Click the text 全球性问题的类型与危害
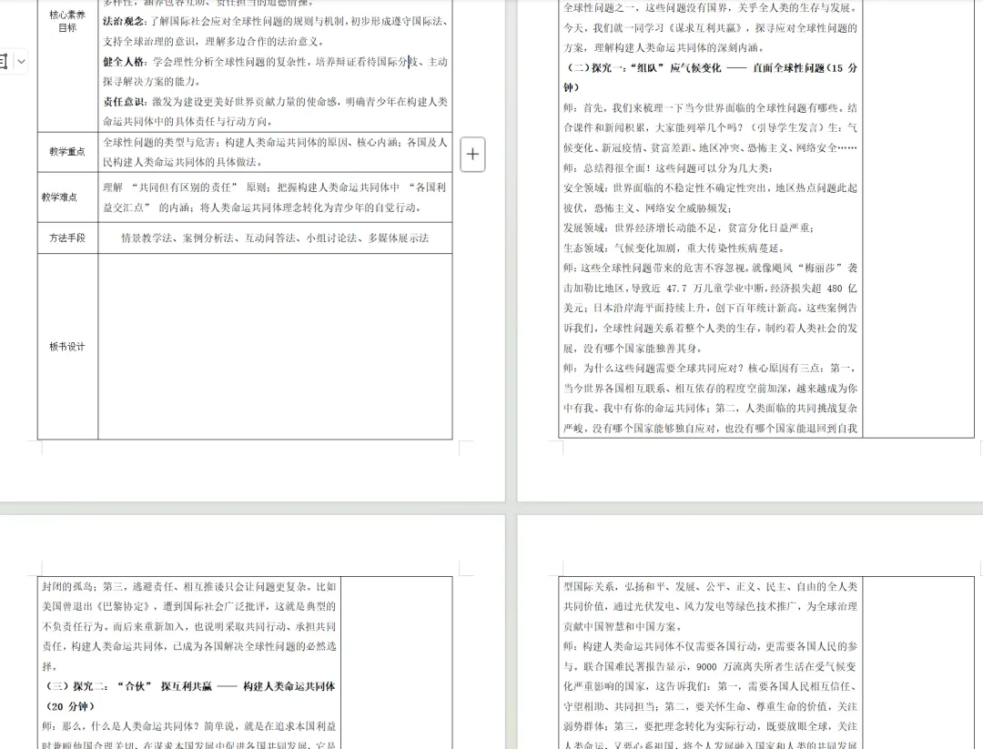Screen dimensions: 983x749 (x=158, y=142)
